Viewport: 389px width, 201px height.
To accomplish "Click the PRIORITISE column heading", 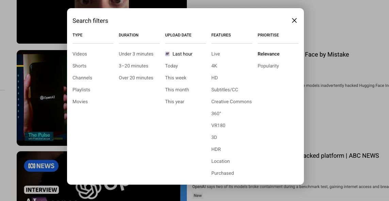I will [x=268, y=35].
